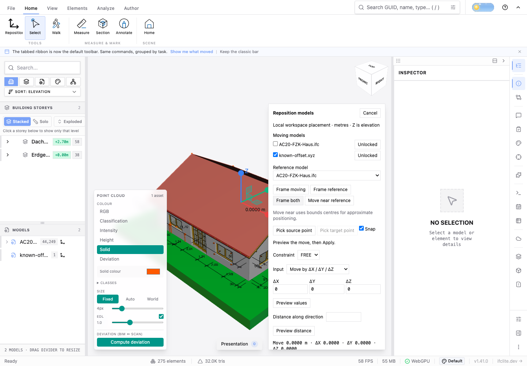Expand the AC20 model row
The image size is (527, 366).
click(7, 242)
